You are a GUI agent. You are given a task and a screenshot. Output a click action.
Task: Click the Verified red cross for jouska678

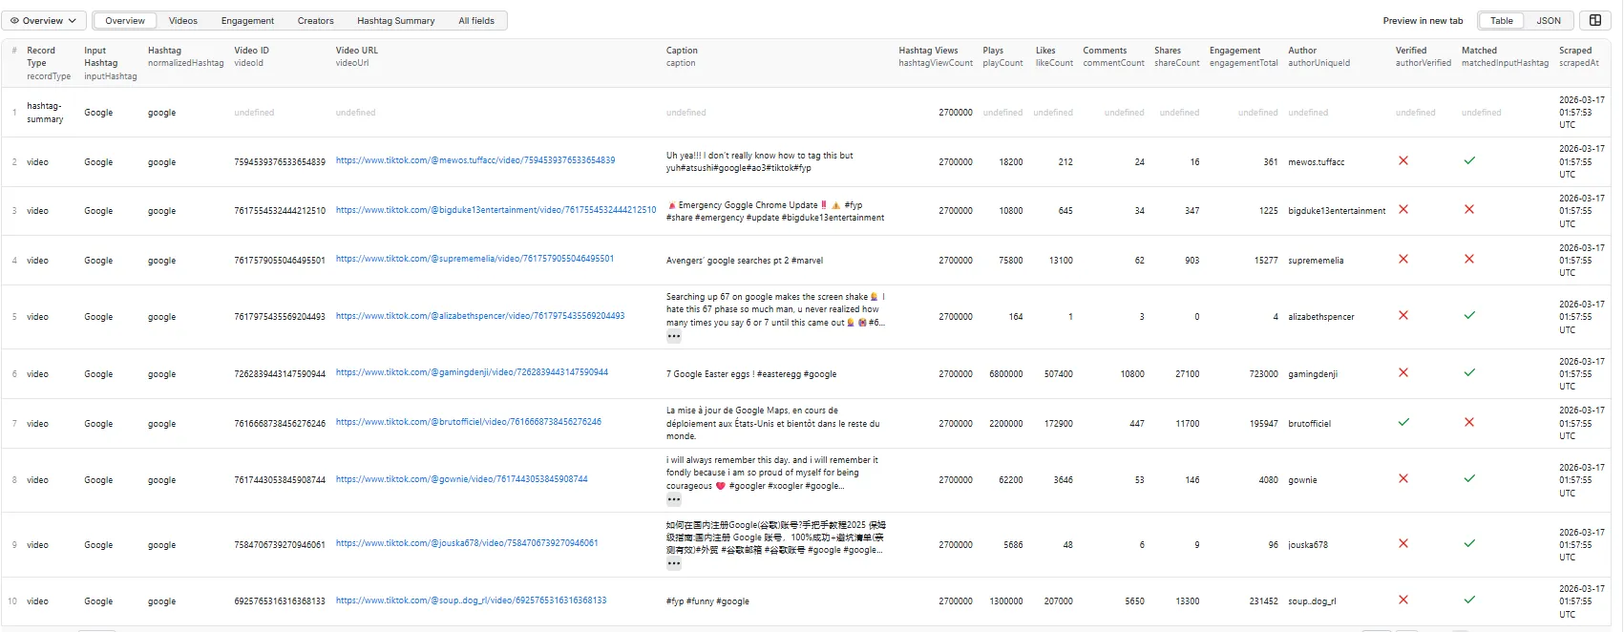click(x=1403, y=543)
